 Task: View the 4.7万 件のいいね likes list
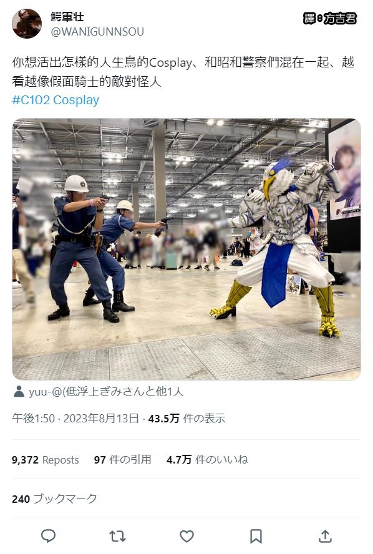click(207, 460)
